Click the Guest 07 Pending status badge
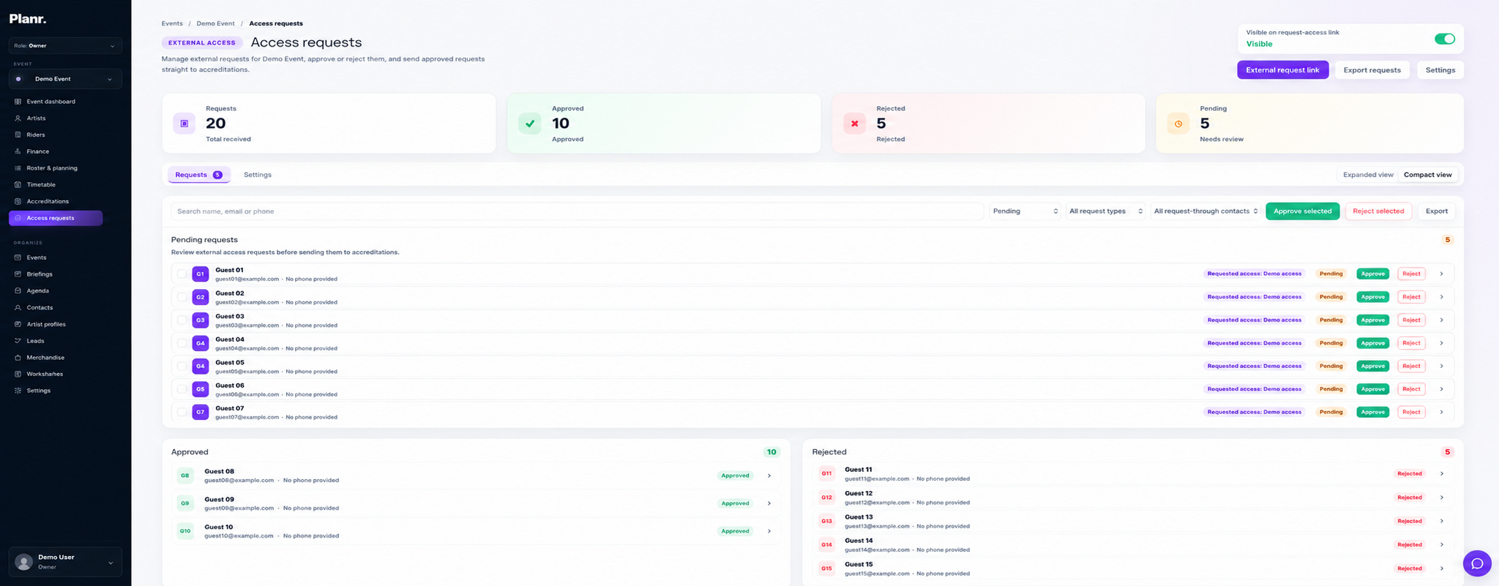 point(1331,412)
